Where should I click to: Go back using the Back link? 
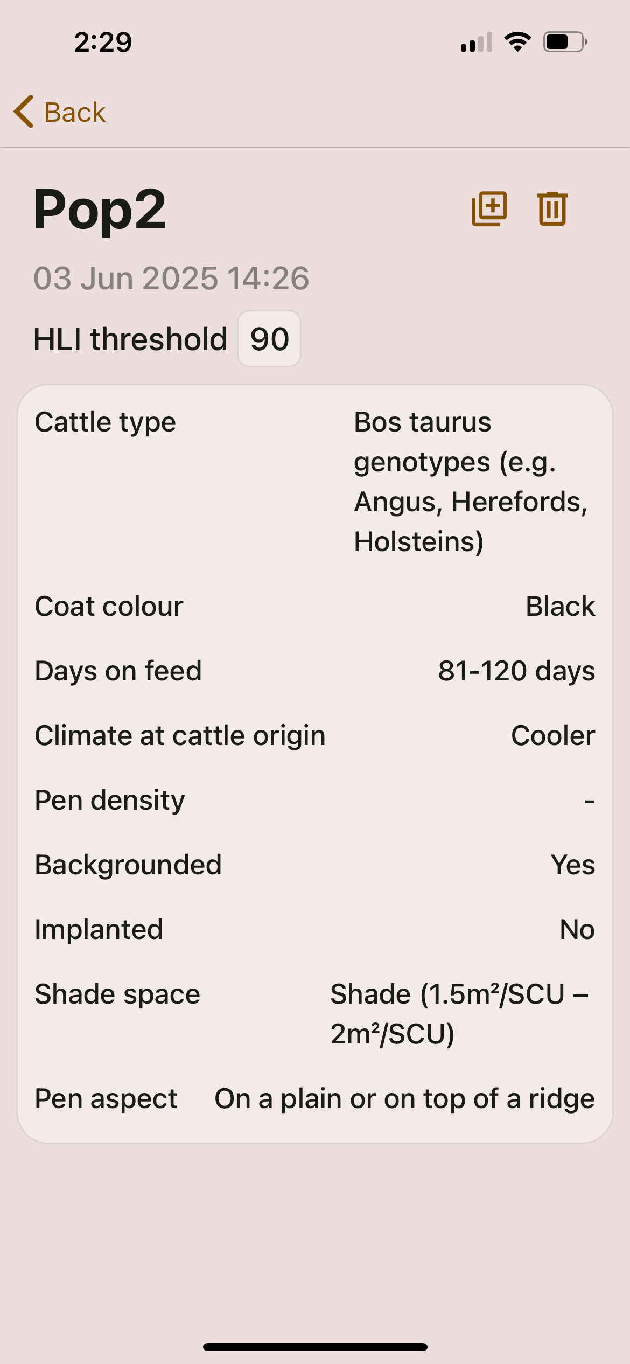(x=74, y=112)
